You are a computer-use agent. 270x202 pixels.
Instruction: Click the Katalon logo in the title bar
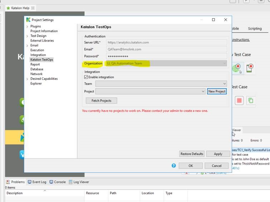pyautogui.click(x=28, y=20)
